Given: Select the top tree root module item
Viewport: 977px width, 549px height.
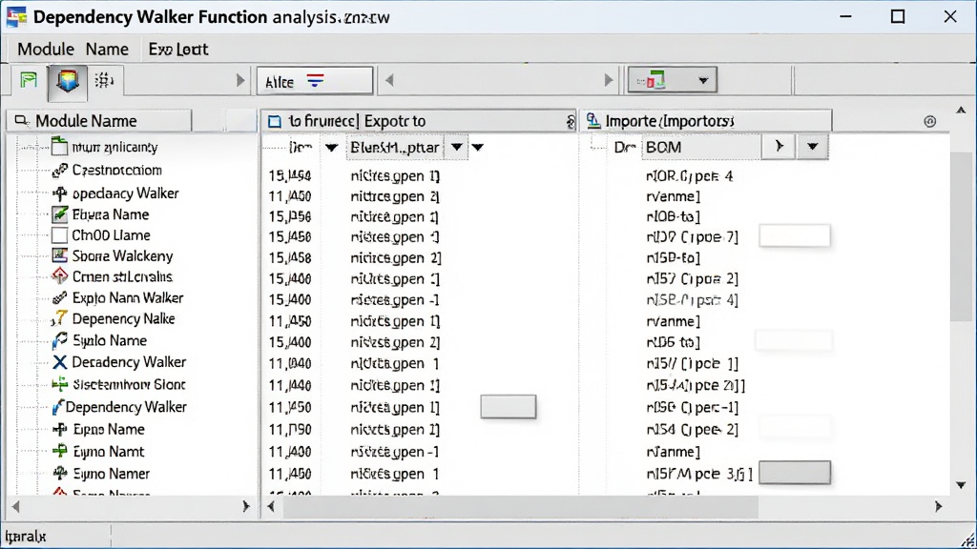Looking at the screenshot, I should point(114,148).
